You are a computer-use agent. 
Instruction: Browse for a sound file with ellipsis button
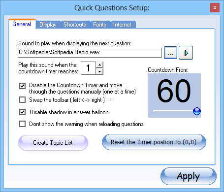(x=170, y=53)
